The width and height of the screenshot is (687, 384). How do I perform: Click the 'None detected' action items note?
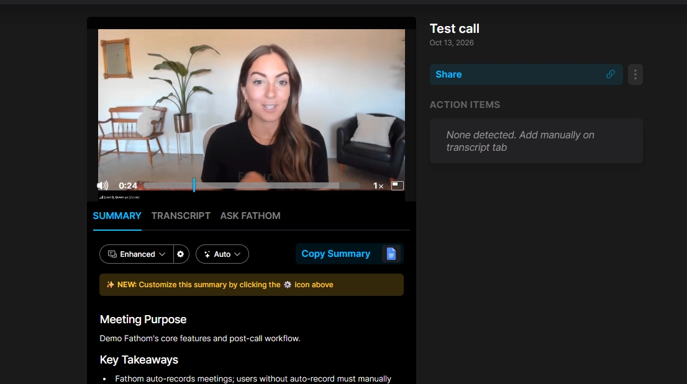[x=521, y=141]
